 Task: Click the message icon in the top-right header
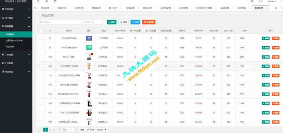(x=252, y=1)
